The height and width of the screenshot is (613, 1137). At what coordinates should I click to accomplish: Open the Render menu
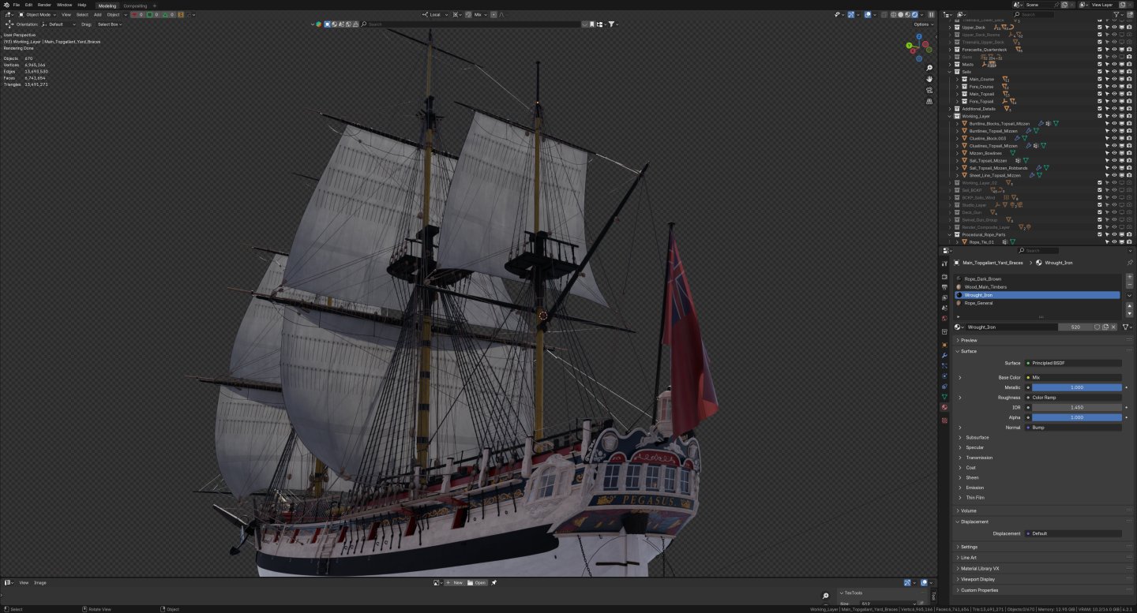pyautogui.click(x=44, y=5)
